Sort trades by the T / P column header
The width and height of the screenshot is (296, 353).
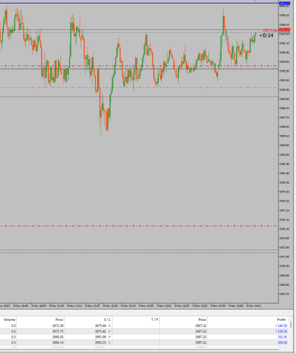tap(154, 320)
